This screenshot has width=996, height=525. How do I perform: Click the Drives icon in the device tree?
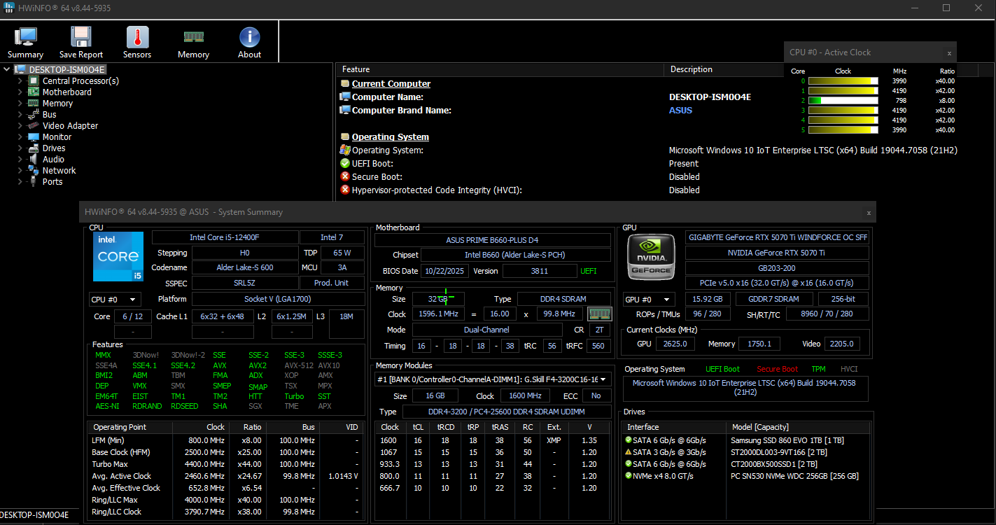pyautogui.click(x=33, y=148)
